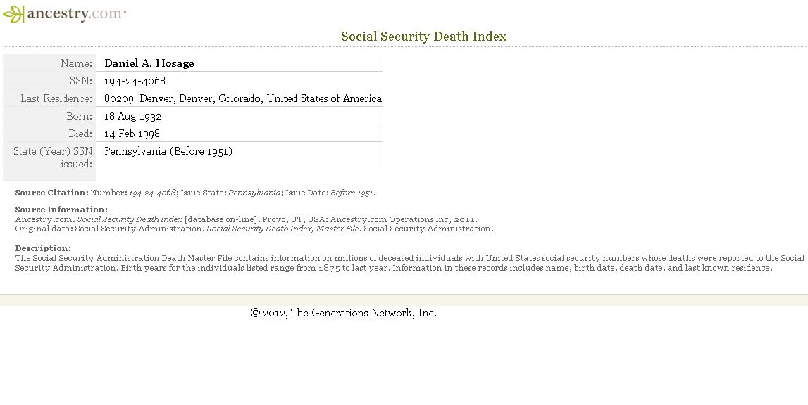
Task: Click the Born date 18 Aug 1932
Action: pyautogui.click(x=132, y=116)
